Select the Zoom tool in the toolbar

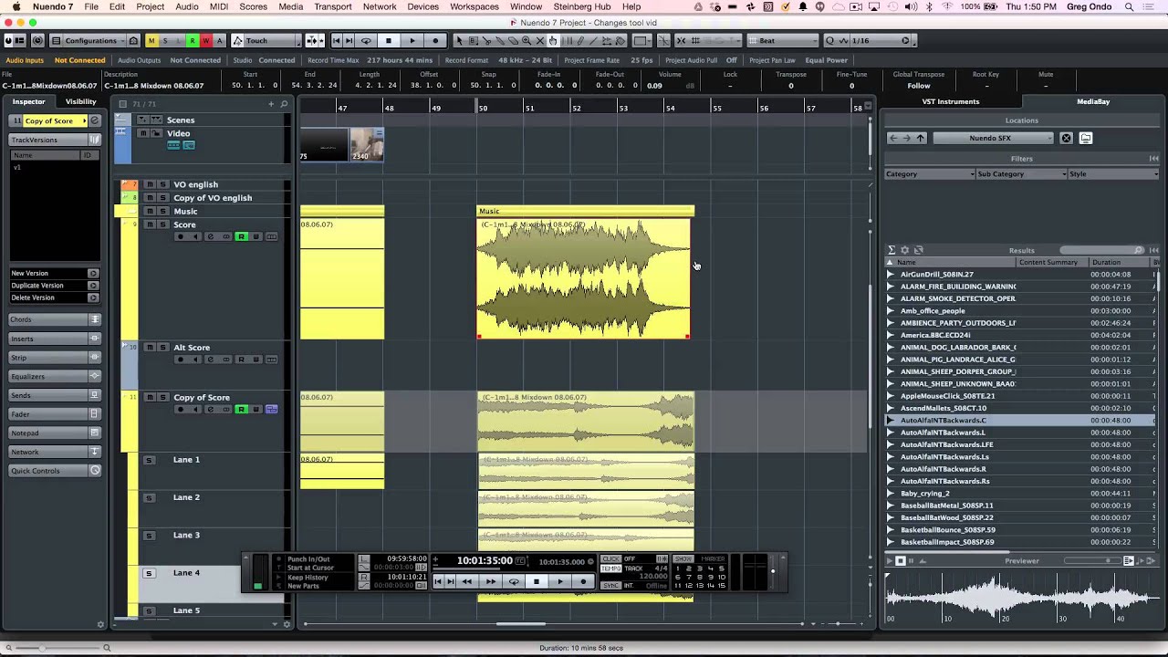pyautogui.click(x=527, y=41)
